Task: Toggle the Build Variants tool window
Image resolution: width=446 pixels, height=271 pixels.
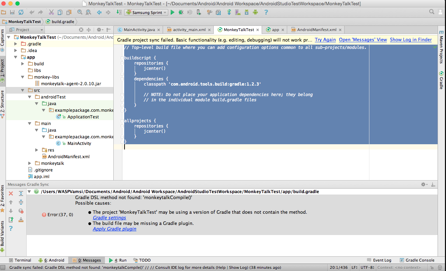Action: click(2, 236)
